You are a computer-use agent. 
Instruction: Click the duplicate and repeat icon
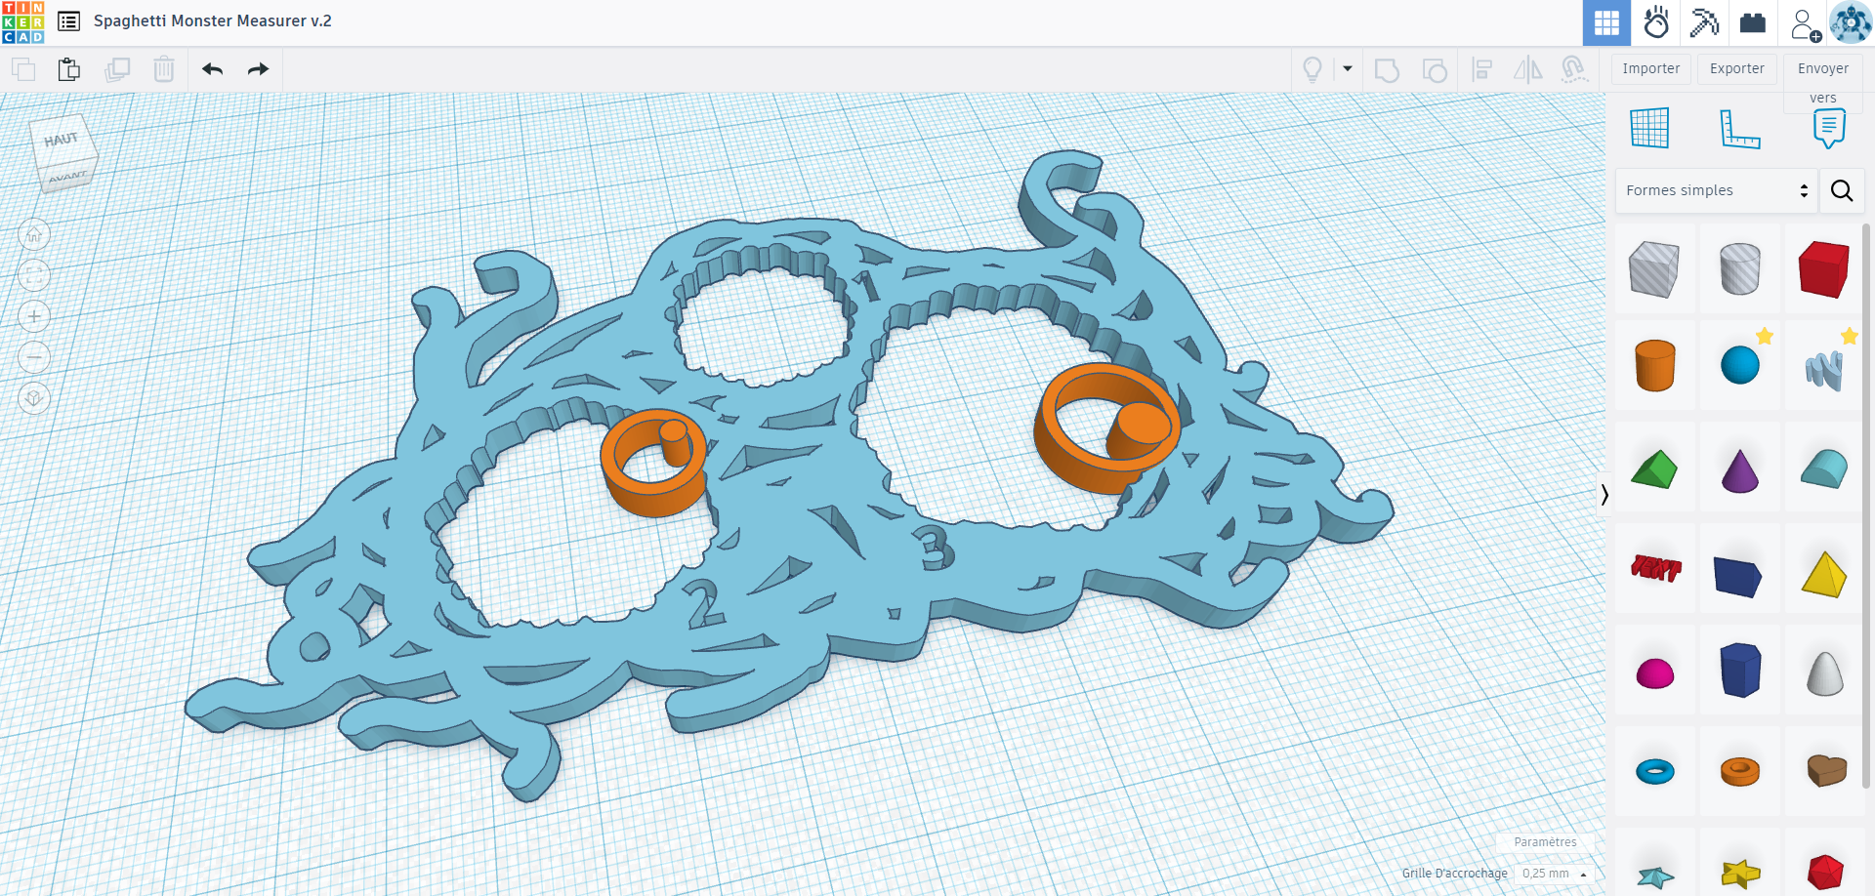click(x=117, y=69)
